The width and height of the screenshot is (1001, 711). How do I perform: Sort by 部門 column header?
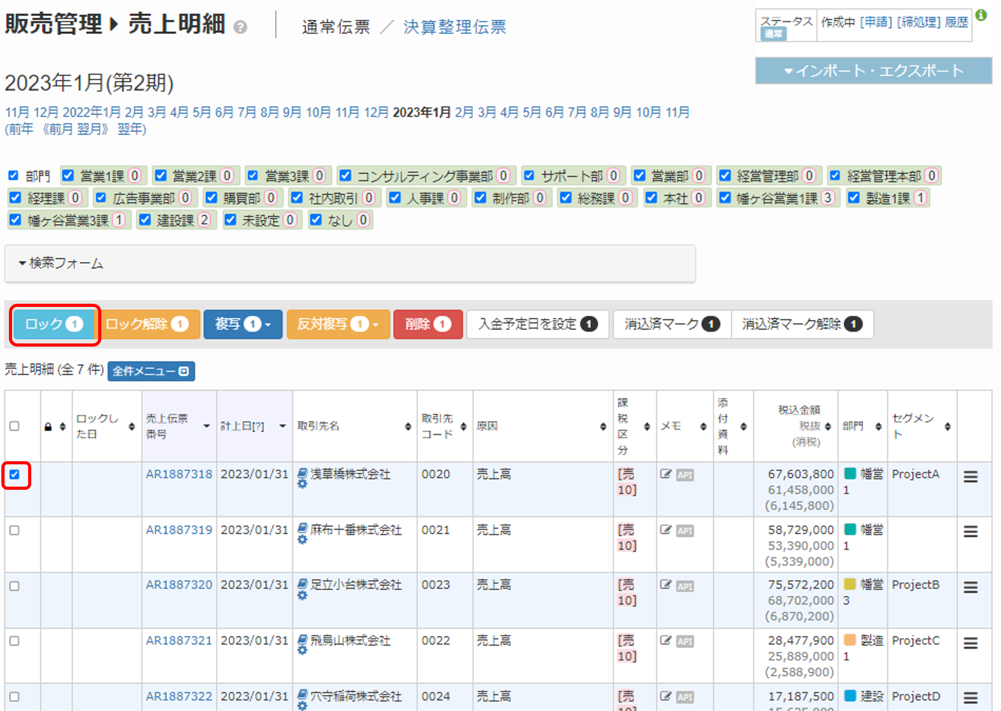[x=878, y=427]
